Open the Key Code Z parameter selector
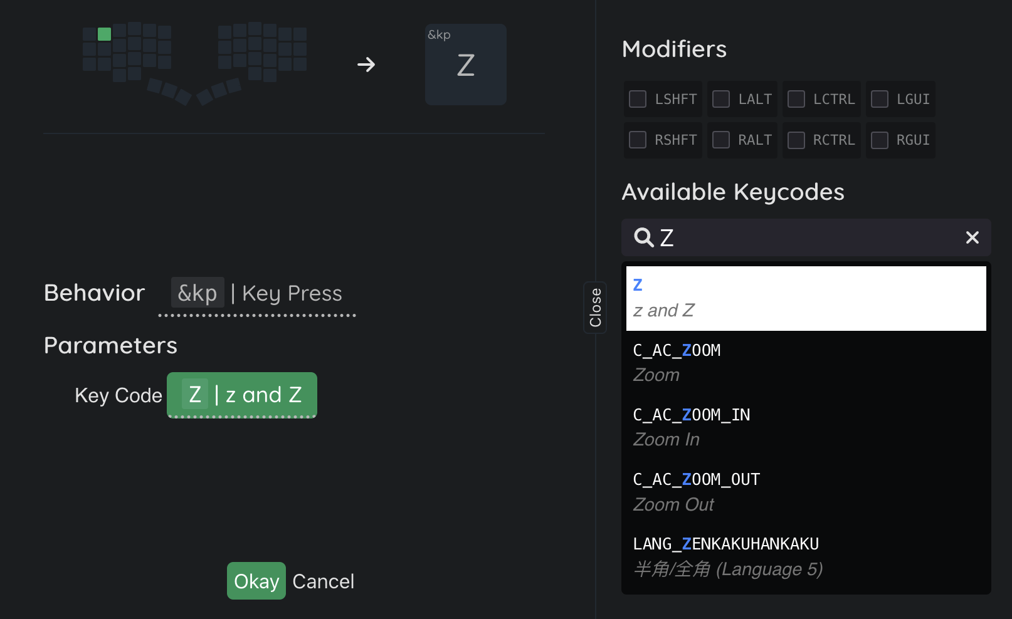1012x619 pixels. click(242, 395)
